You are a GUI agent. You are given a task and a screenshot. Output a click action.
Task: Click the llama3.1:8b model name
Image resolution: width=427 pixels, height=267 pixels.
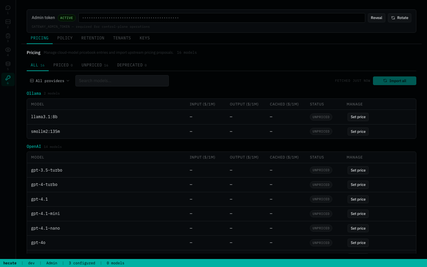tap(44, 117)
